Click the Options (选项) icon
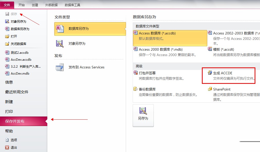This screenshot has height=152, width=260. point(7,140)
